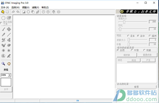
Task: Click the yellow open-file folder icon
Action: coord(3,12)
